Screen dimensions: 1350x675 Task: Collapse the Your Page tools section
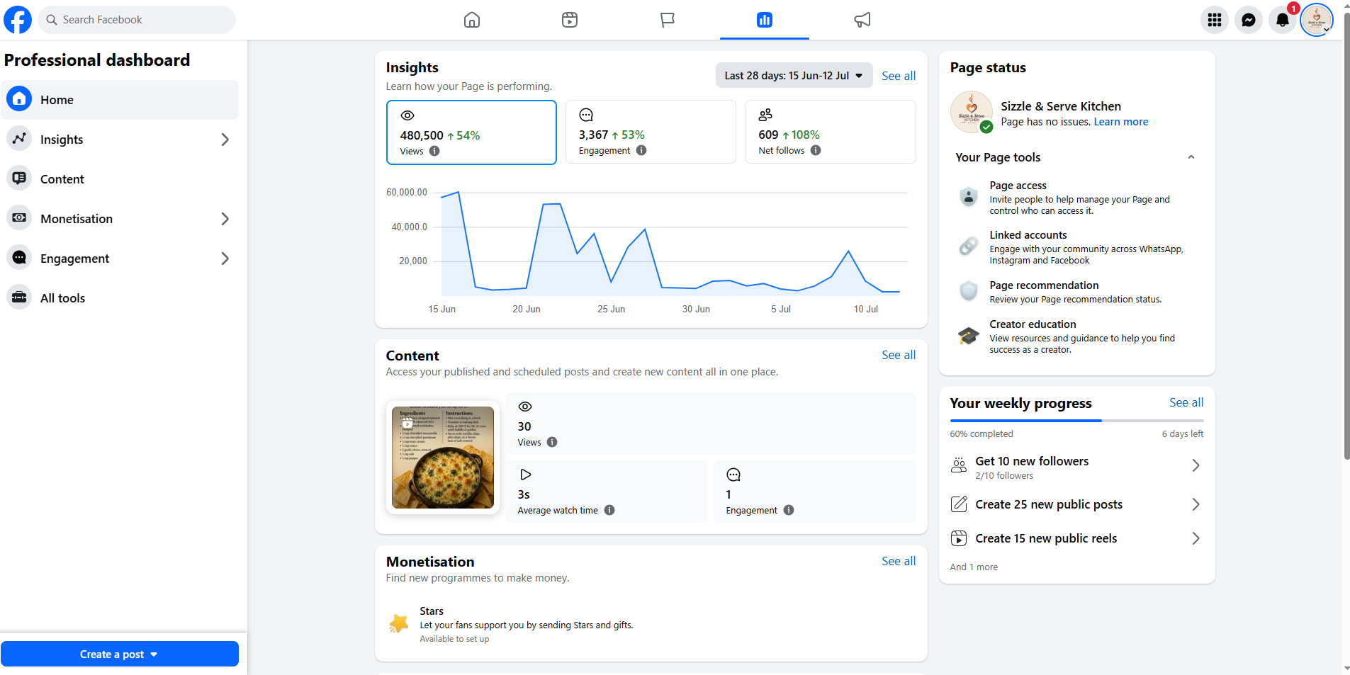coord(1191,157)
